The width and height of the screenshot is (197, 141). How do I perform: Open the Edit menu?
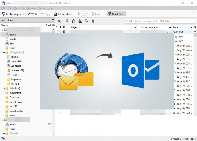[10, 8]
